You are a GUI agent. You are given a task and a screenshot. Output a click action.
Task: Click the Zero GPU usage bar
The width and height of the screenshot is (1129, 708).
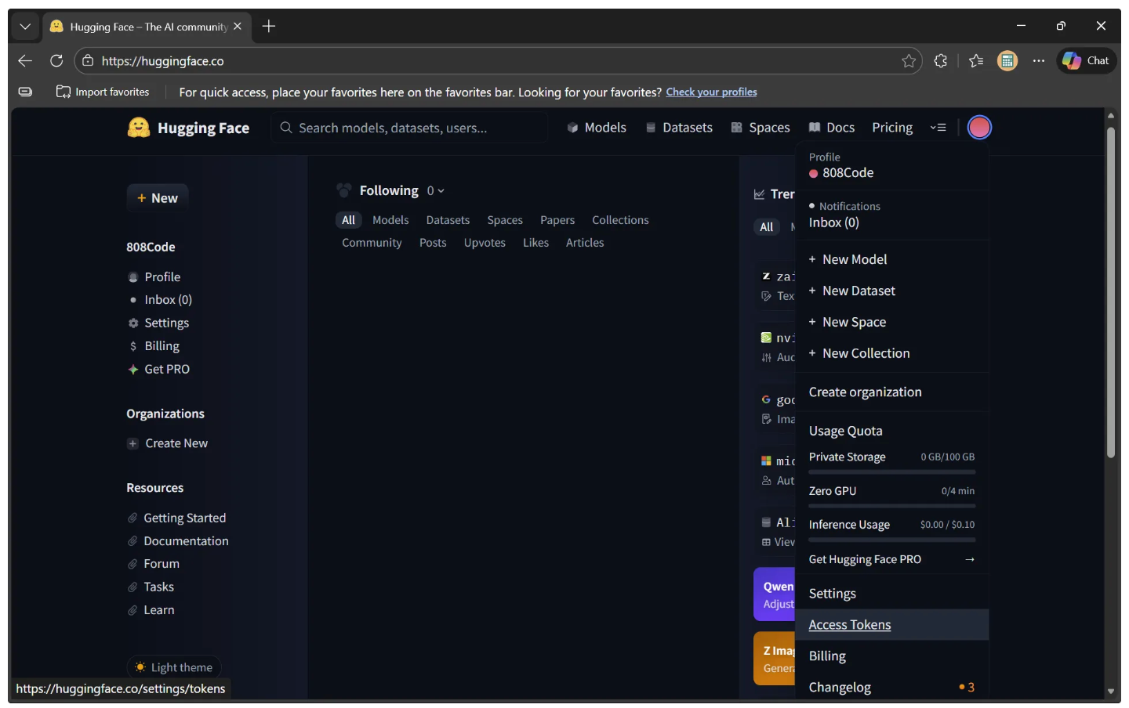click(892, 506)
